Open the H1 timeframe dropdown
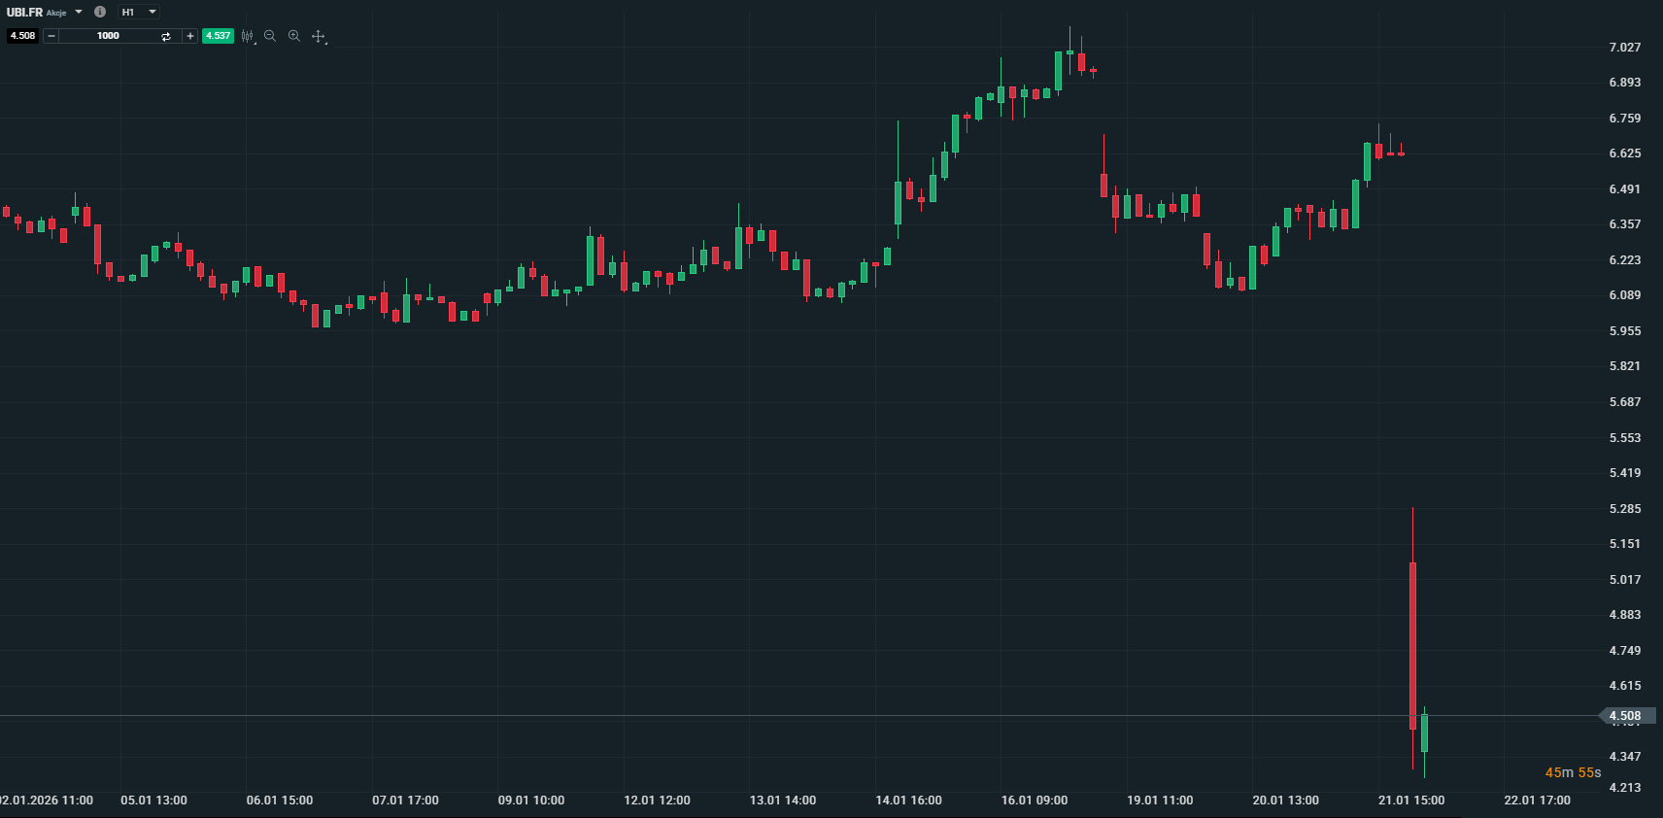The image size is (1663, 818). [139, 12]
